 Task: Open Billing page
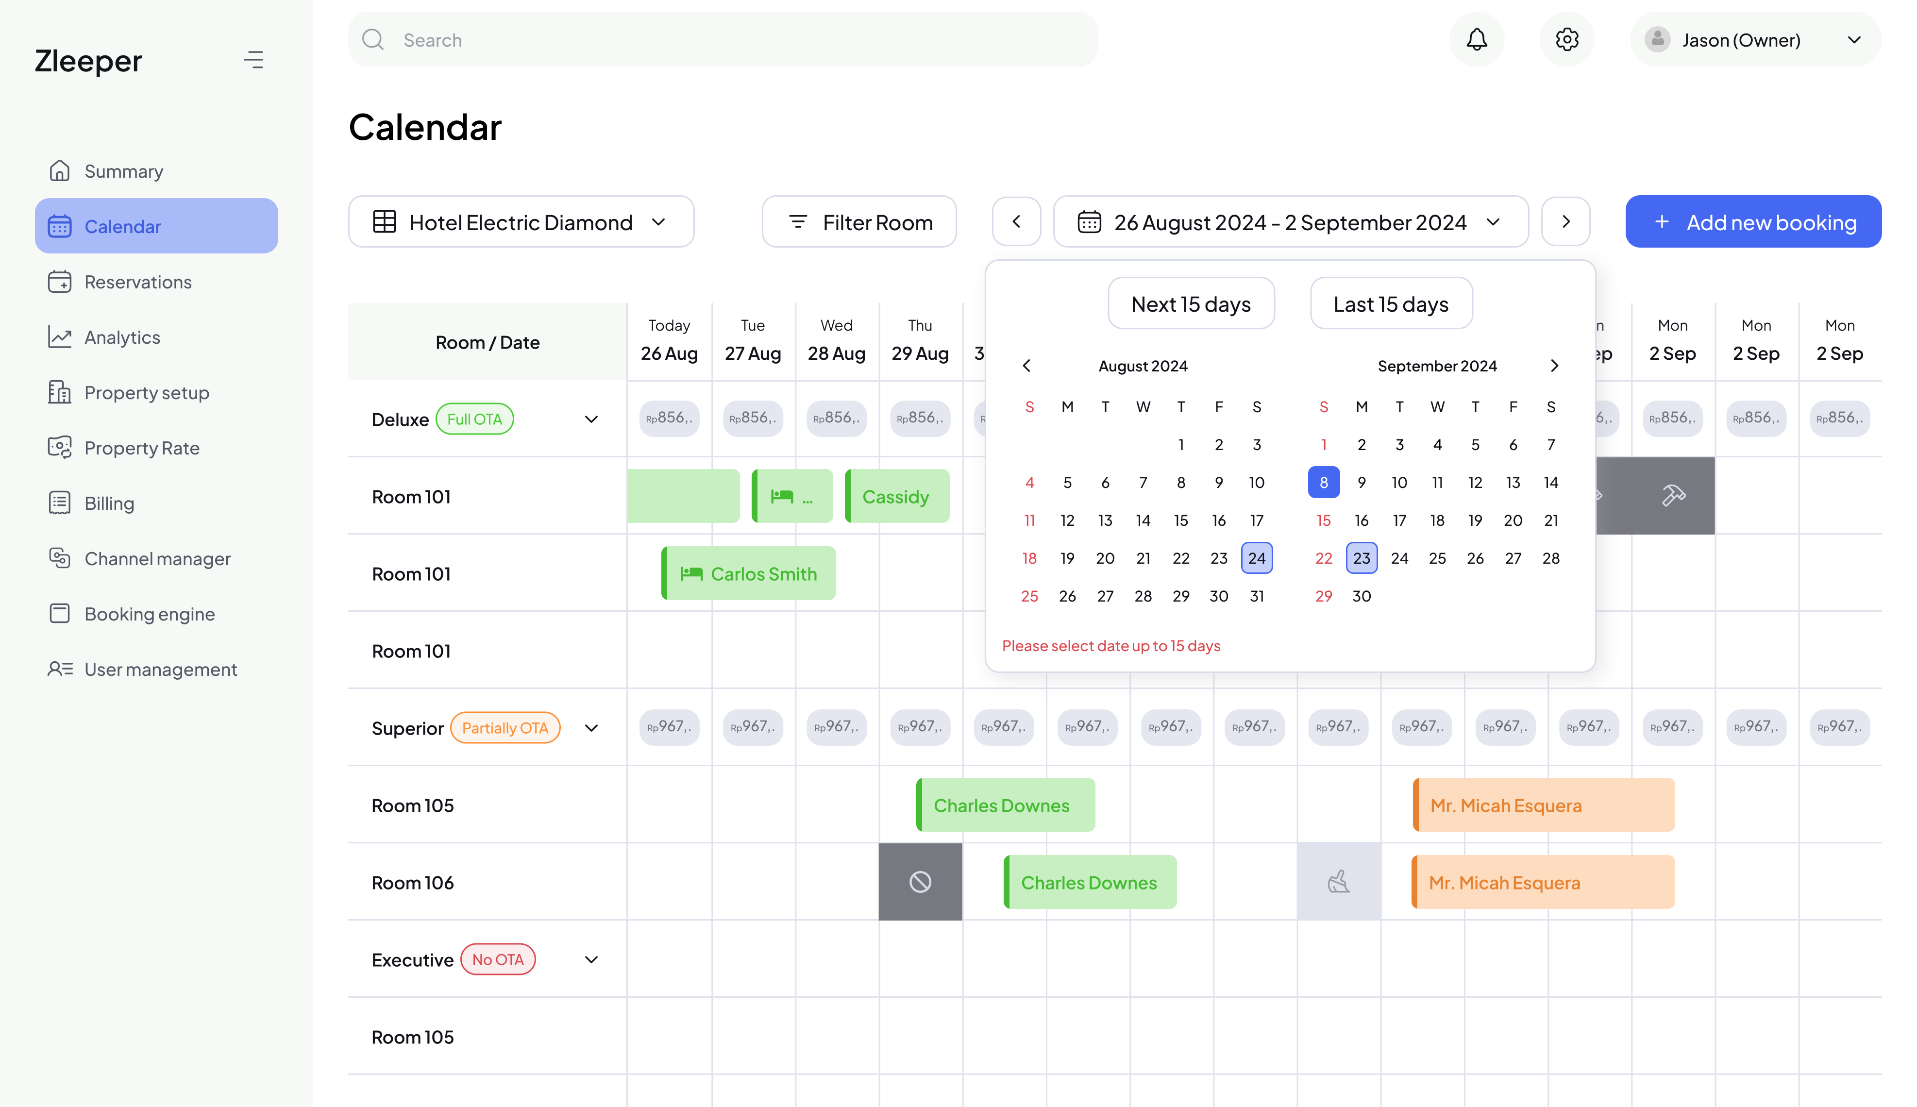156,503
